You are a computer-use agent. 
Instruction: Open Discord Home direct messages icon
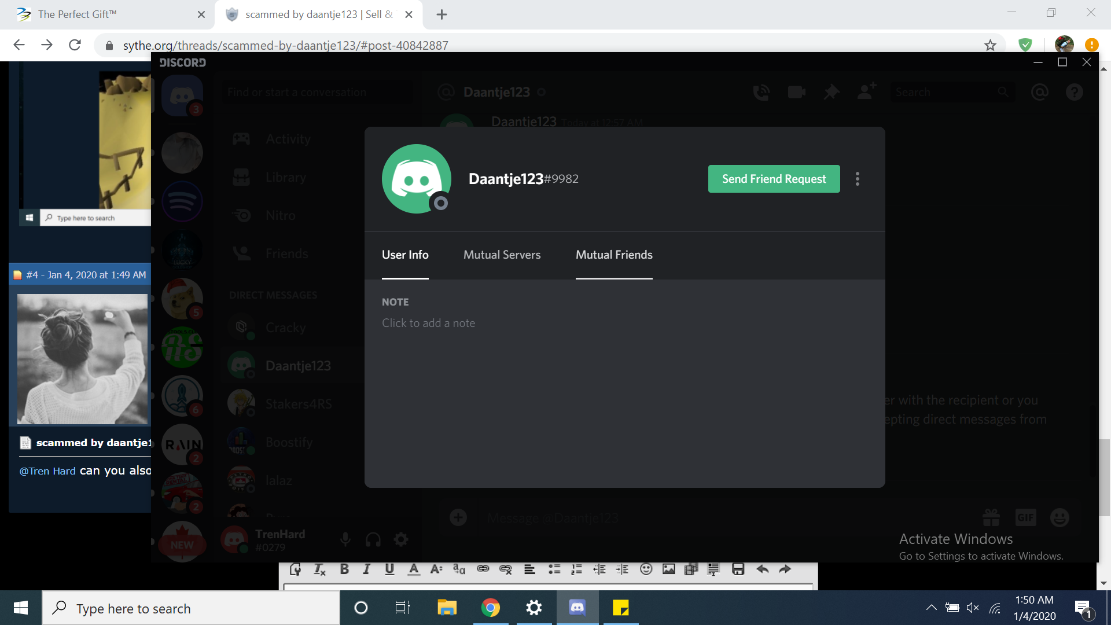pos(182,95)
